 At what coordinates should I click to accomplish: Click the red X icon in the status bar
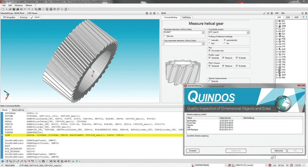click(229, 165)
